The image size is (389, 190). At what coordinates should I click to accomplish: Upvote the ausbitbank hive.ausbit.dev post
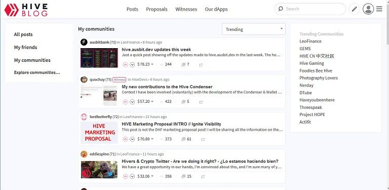click(125, 64)
